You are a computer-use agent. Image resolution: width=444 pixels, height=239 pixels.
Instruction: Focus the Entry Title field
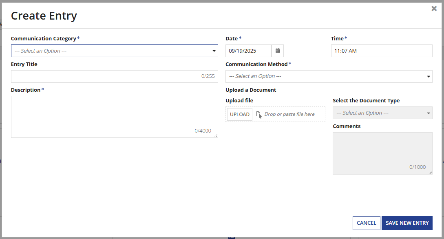tap(115, 76)
